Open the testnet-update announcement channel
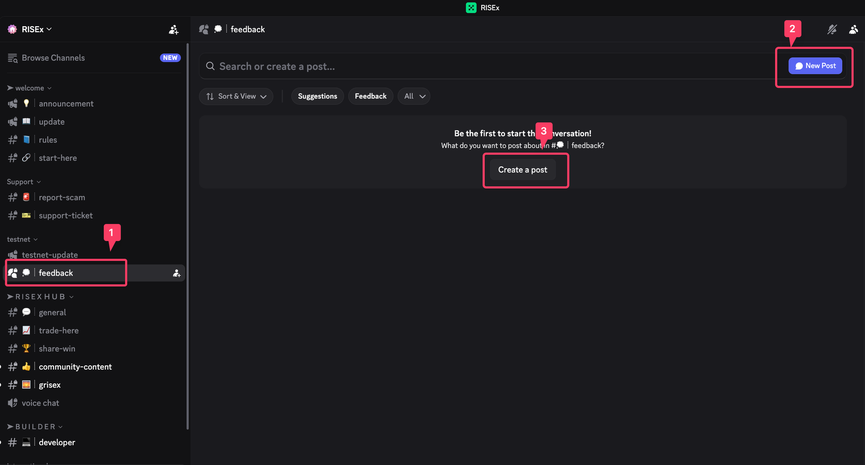865x465 pixels. [50, 255]
